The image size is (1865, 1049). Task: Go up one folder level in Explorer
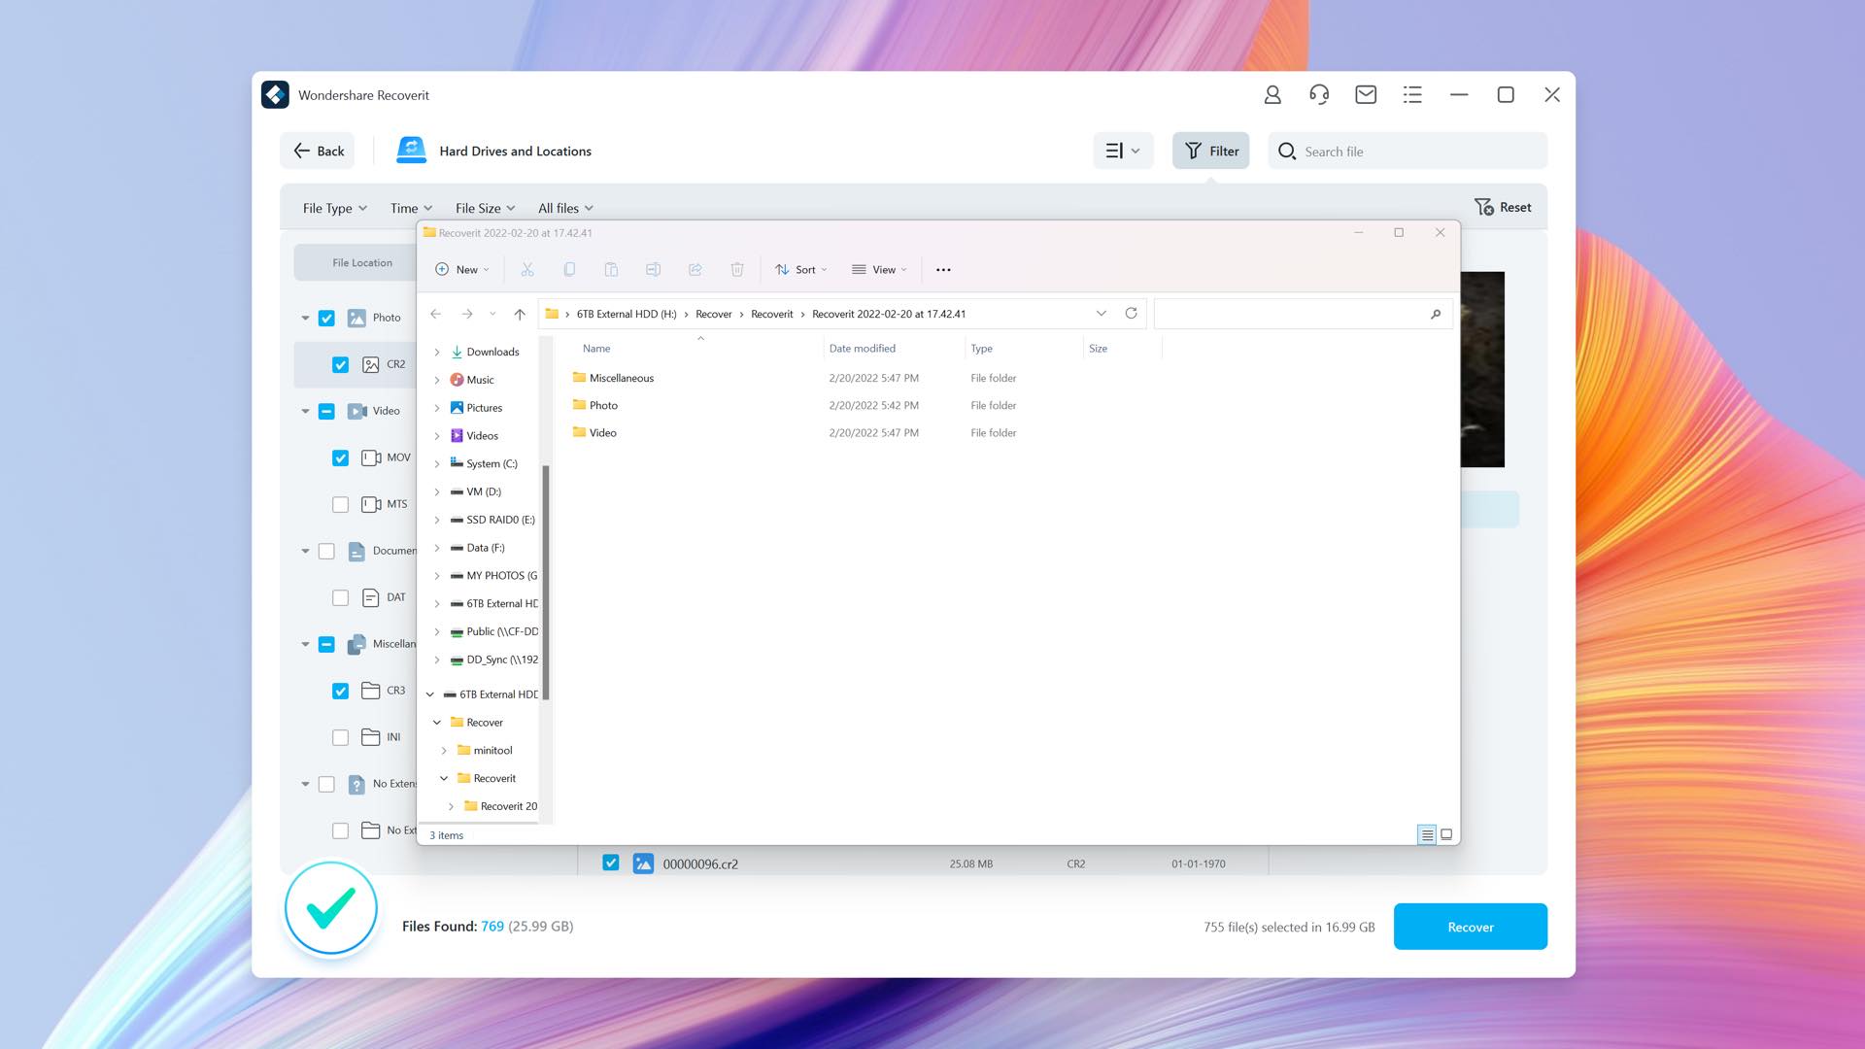tap(520, 314)
